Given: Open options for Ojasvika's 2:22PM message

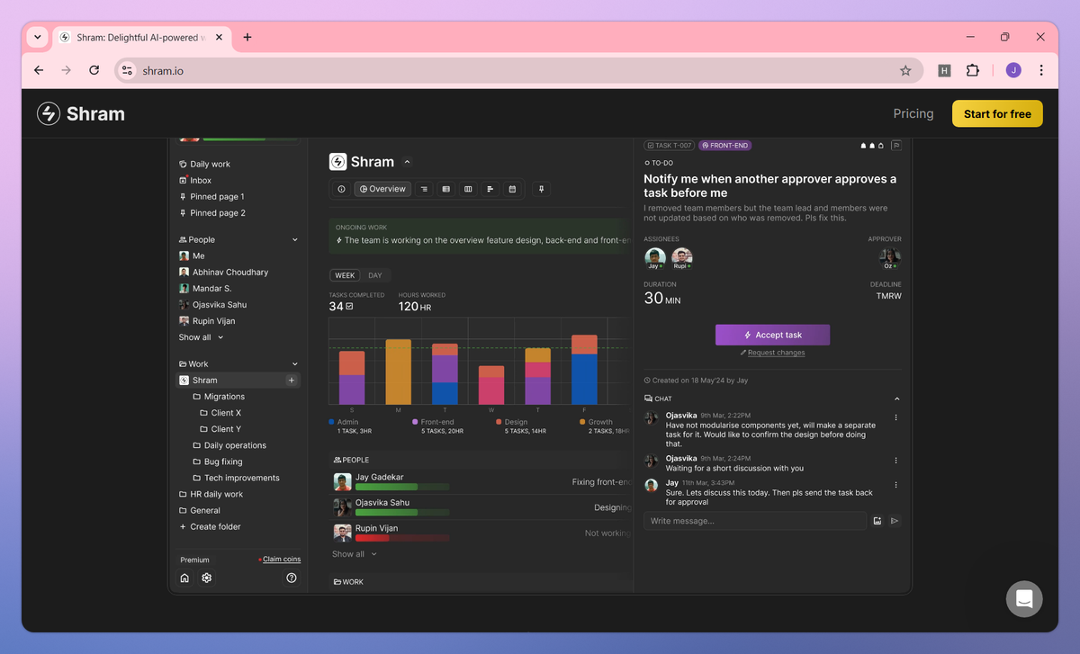Looking at the screenshot, I should point(895,417).
